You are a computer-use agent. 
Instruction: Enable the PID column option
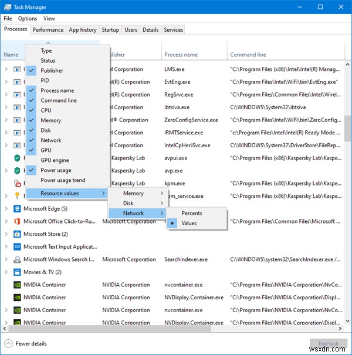[x=67, y=80]
